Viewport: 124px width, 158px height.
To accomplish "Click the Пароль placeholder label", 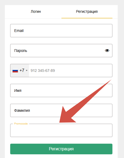I will pos(20,51).
